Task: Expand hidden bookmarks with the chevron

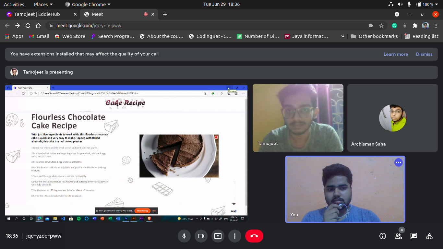Action: click(x=343, y=36)
